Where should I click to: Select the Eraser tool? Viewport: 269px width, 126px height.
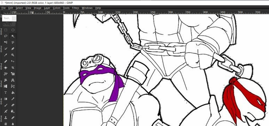coord(13,105)
